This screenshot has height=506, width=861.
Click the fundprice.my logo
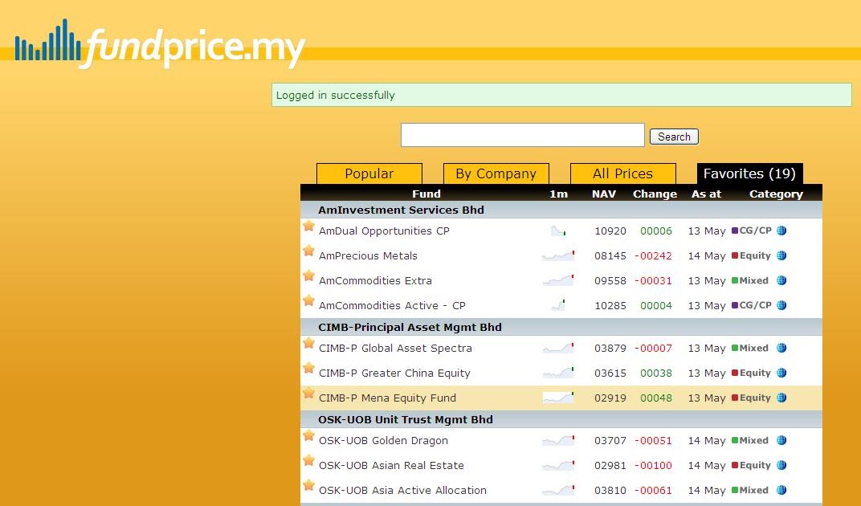(160, 44)
